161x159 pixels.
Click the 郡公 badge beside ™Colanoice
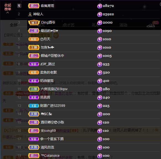(x=34, y=156)
